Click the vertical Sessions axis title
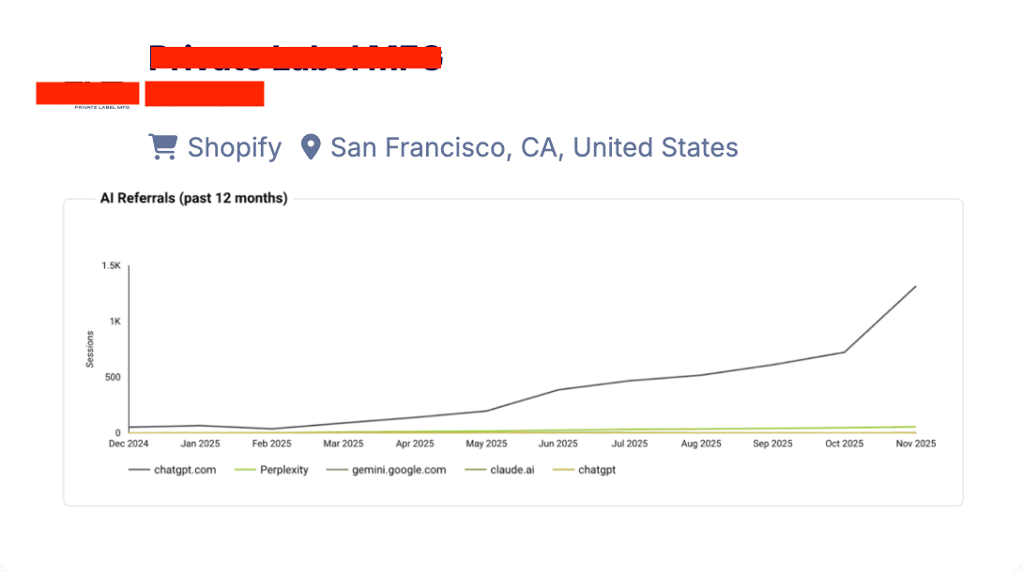The width and height of the screenshot is (1023, 572). (x=91, y=349)
